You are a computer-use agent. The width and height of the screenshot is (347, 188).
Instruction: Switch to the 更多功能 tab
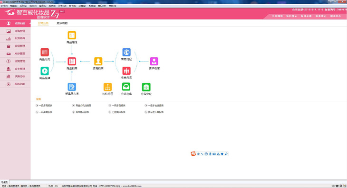tap(62, 23)
